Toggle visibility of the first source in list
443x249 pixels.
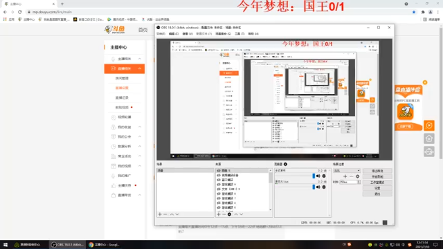pos(219,171)
